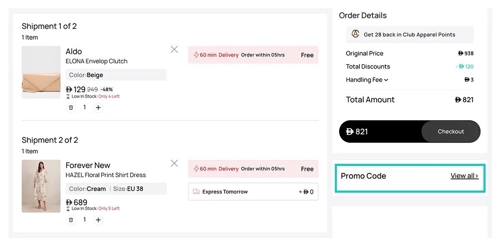Click the truck icon beside Express Tomorrow
The image size is (501, 247).
point(196,192)
